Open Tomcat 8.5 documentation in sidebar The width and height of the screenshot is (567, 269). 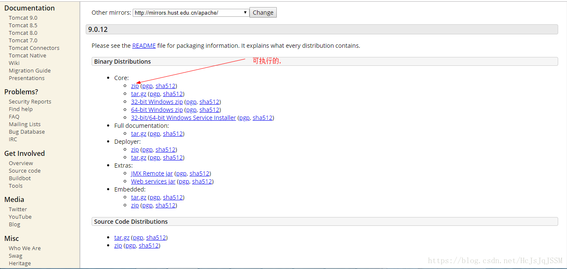pos(23,25)
